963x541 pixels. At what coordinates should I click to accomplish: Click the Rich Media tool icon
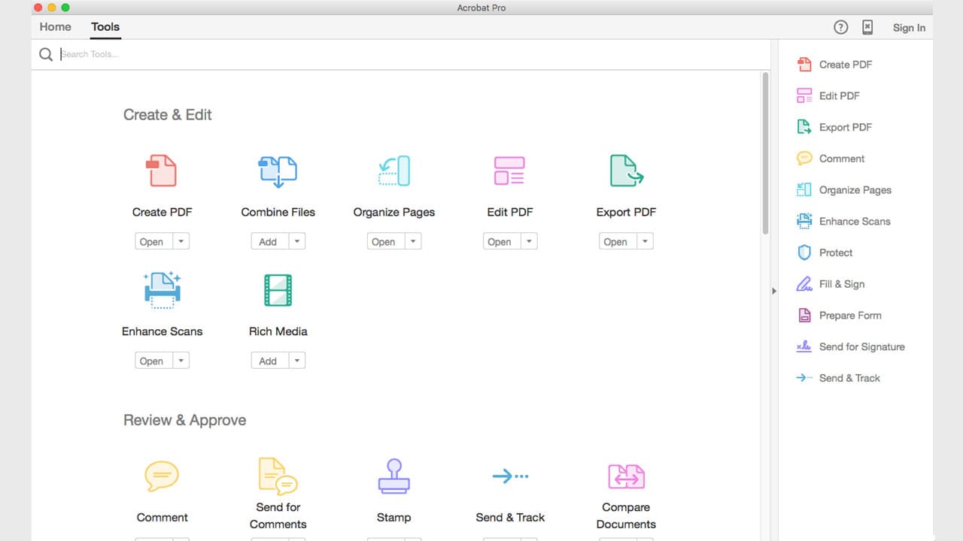click(278, 289)
